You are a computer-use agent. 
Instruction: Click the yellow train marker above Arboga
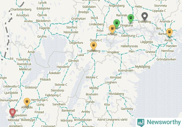point(112,29)
